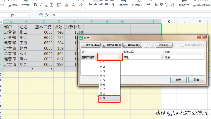211x119 pixels.
Task: Select 行 1 from the list
Action: click(109, 62)
